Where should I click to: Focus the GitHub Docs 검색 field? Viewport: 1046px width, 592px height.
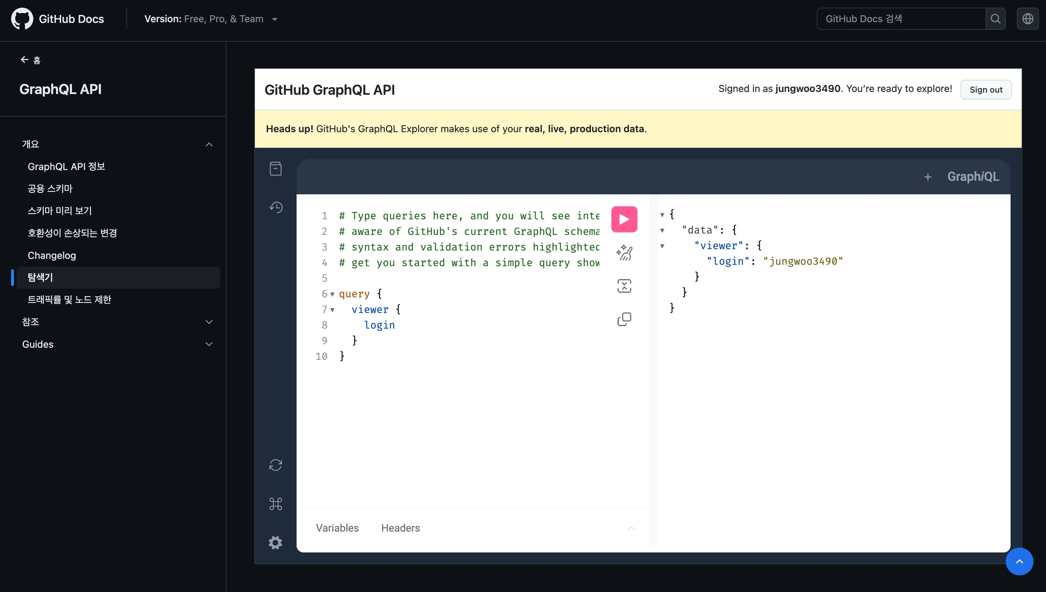901,19
